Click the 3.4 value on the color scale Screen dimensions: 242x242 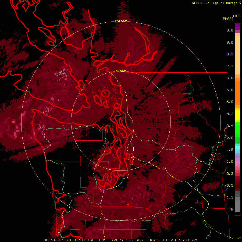230,126
